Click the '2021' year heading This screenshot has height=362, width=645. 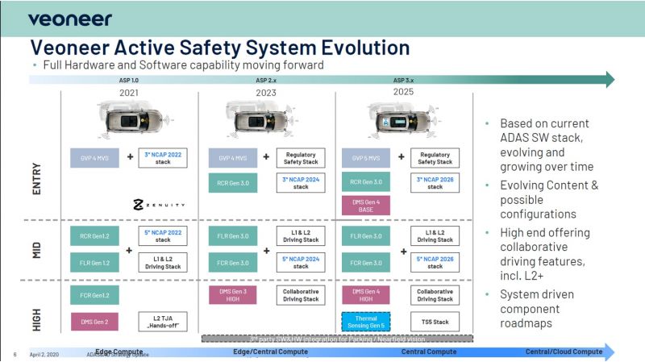[129, 93]
